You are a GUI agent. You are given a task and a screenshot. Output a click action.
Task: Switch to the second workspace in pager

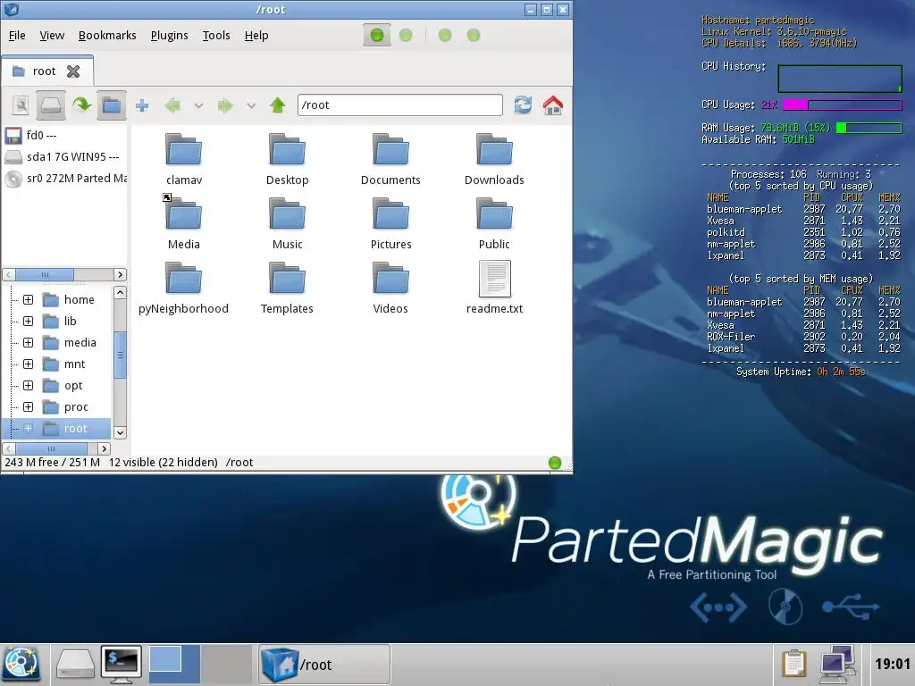pyautogui.click(x=226, y=664)
